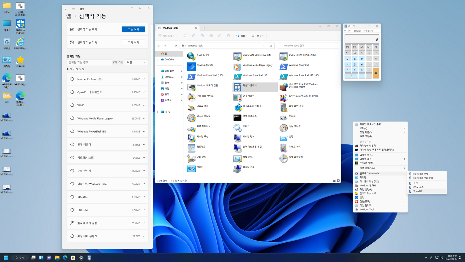Image resolution: width=465 pixels, height=262 pixels.
Task: Add new tab in Explorer window
Action: pyautogui.click(x=204, y=28)
